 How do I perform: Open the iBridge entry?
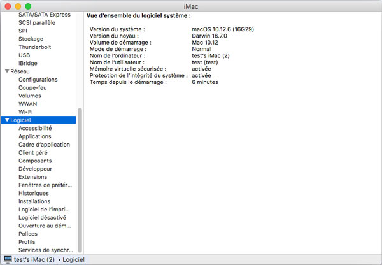click(28, 63)
